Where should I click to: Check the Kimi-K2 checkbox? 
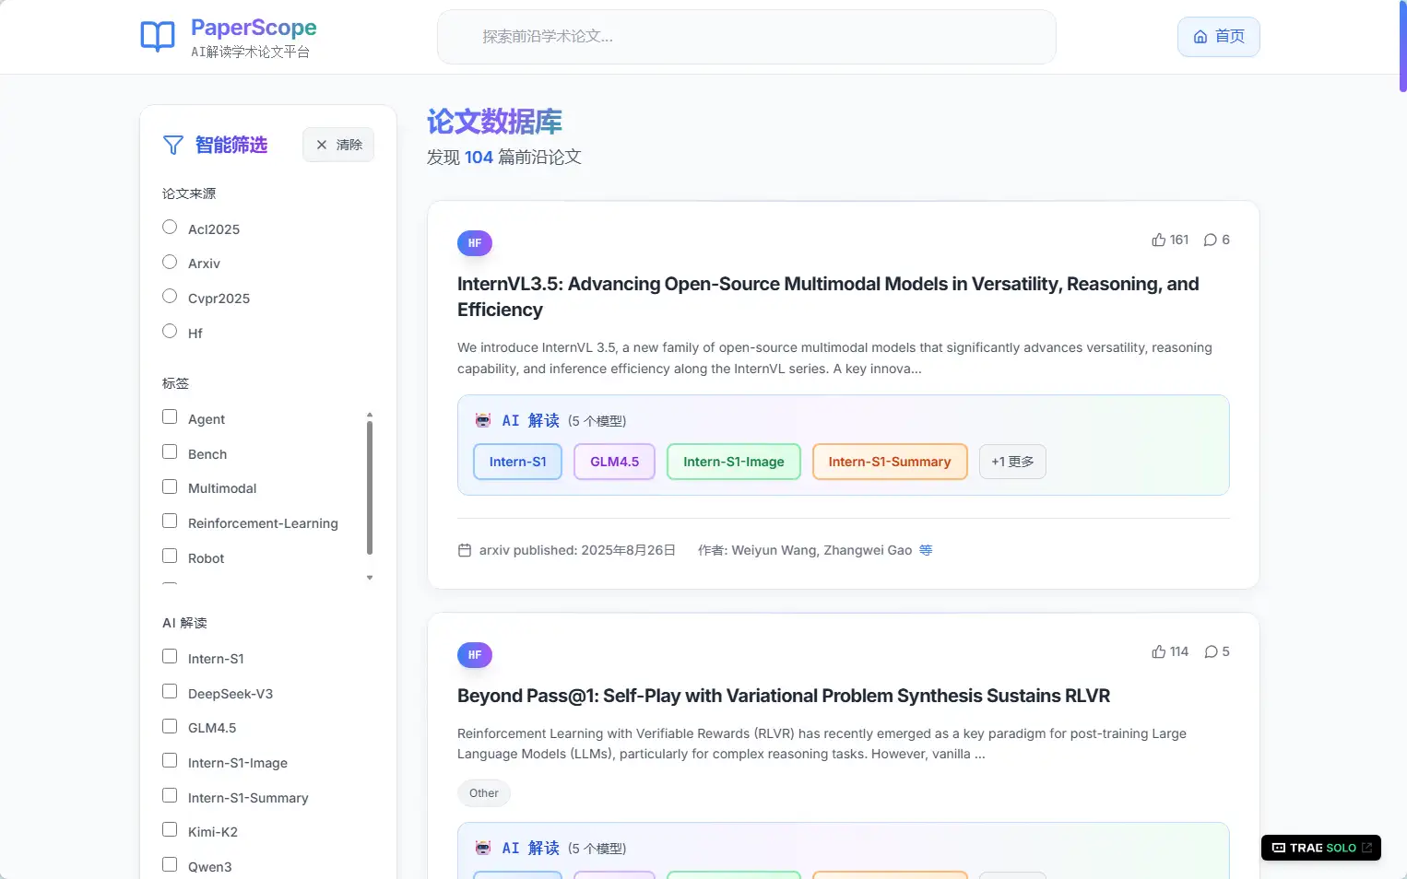coord(170,829)
